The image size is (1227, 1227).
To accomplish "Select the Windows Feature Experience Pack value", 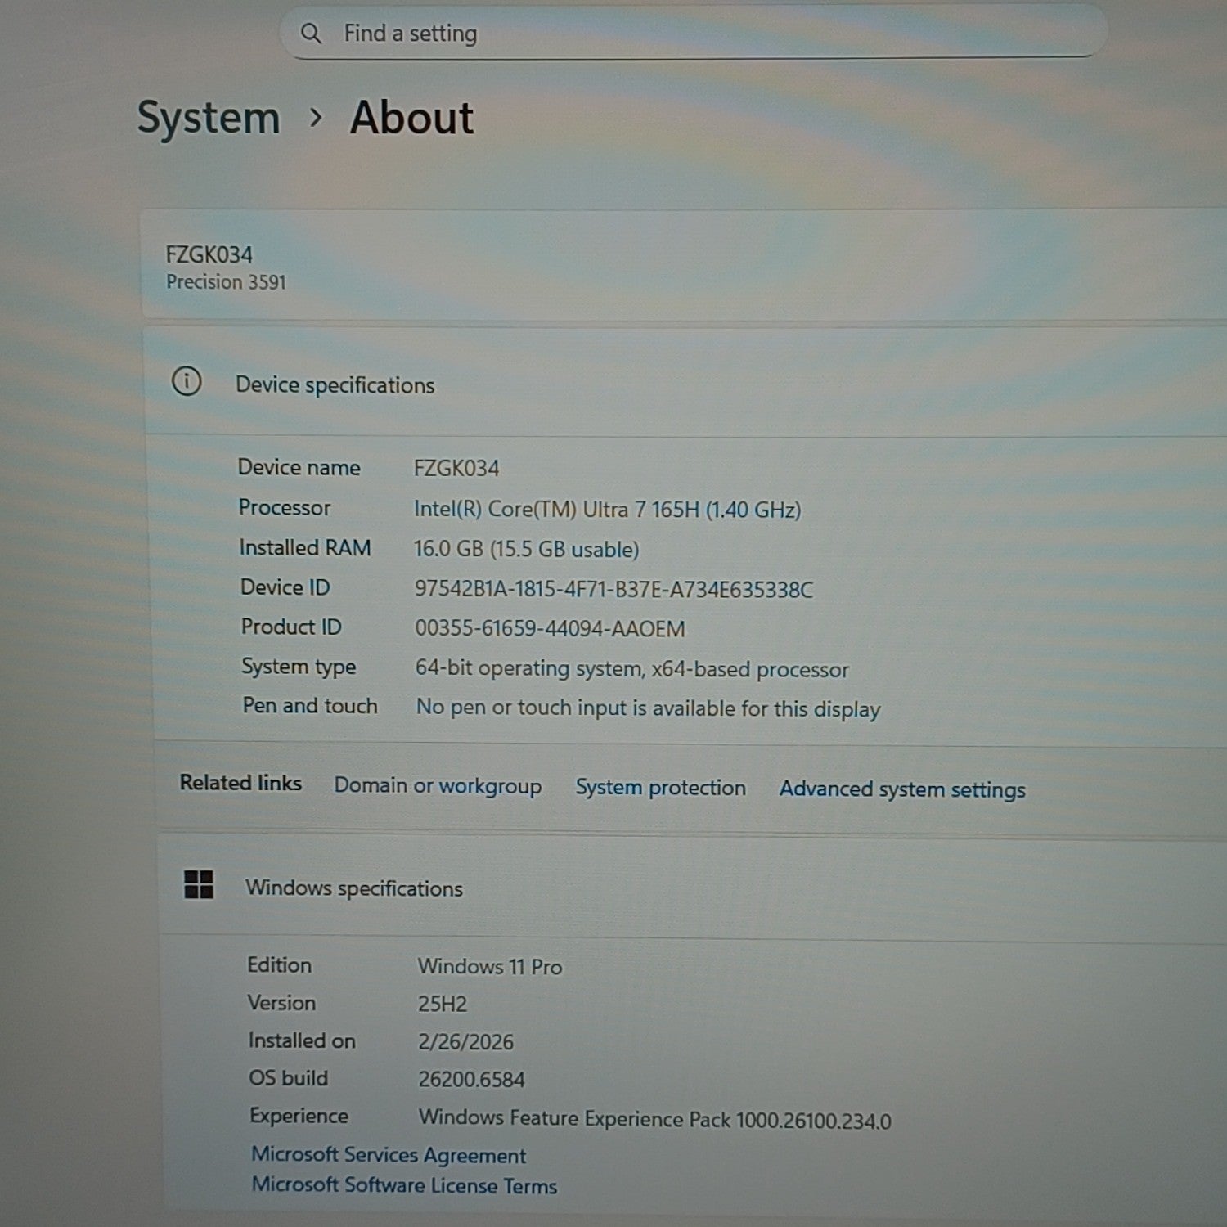I will 655,1119.
